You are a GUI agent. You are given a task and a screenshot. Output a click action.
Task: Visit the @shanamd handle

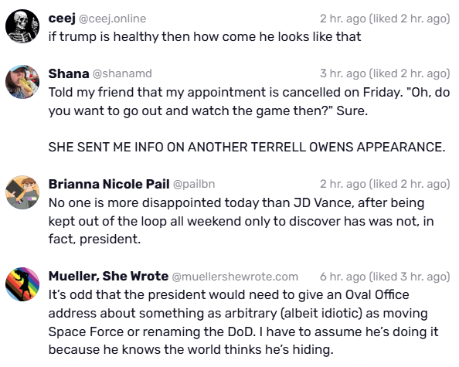pyautogui.click(x=122, y=73)
